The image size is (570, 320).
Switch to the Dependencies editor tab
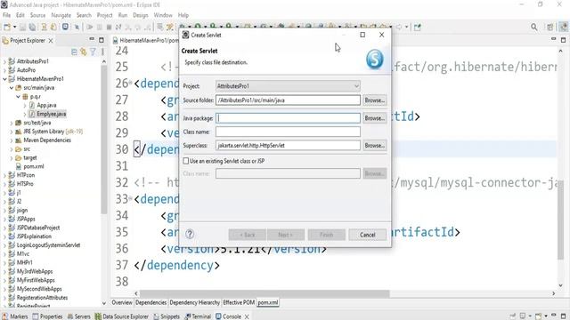click(x=151, y=302)
